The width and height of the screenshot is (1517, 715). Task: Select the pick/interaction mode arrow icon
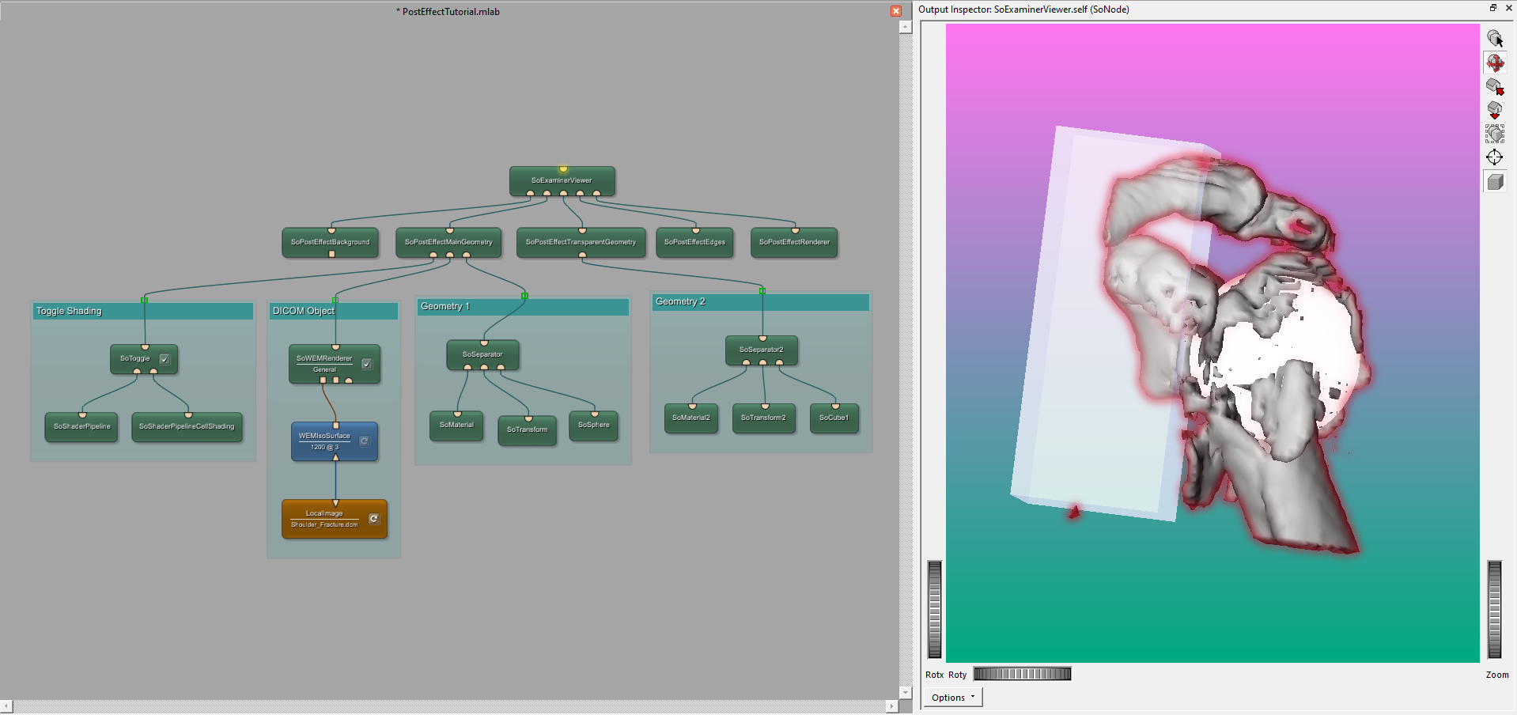tap(1494, 38)
